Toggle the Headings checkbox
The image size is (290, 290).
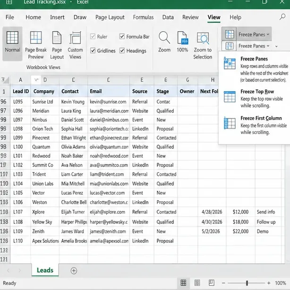[x=122, y=51]
